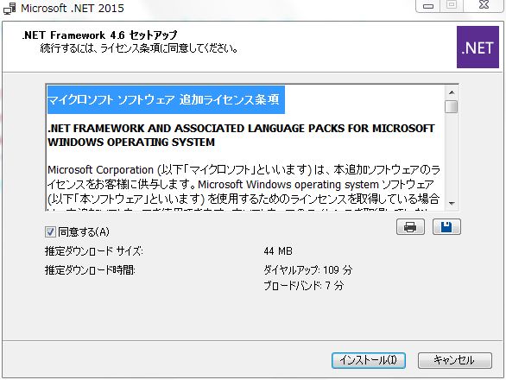Start installation with インストール(I) button
The image size is (506, 380).
click(x=369, y=360)
